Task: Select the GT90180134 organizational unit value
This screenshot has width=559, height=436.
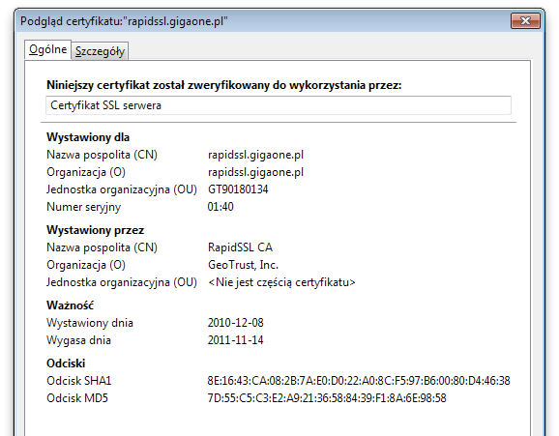Action: (x=238, y=189)
